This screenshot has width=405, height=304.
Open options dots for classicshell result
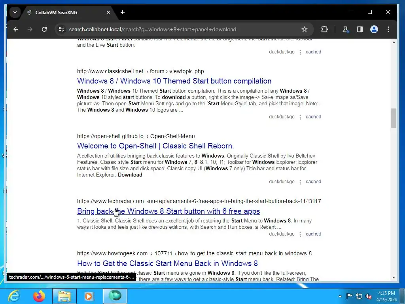300,117
